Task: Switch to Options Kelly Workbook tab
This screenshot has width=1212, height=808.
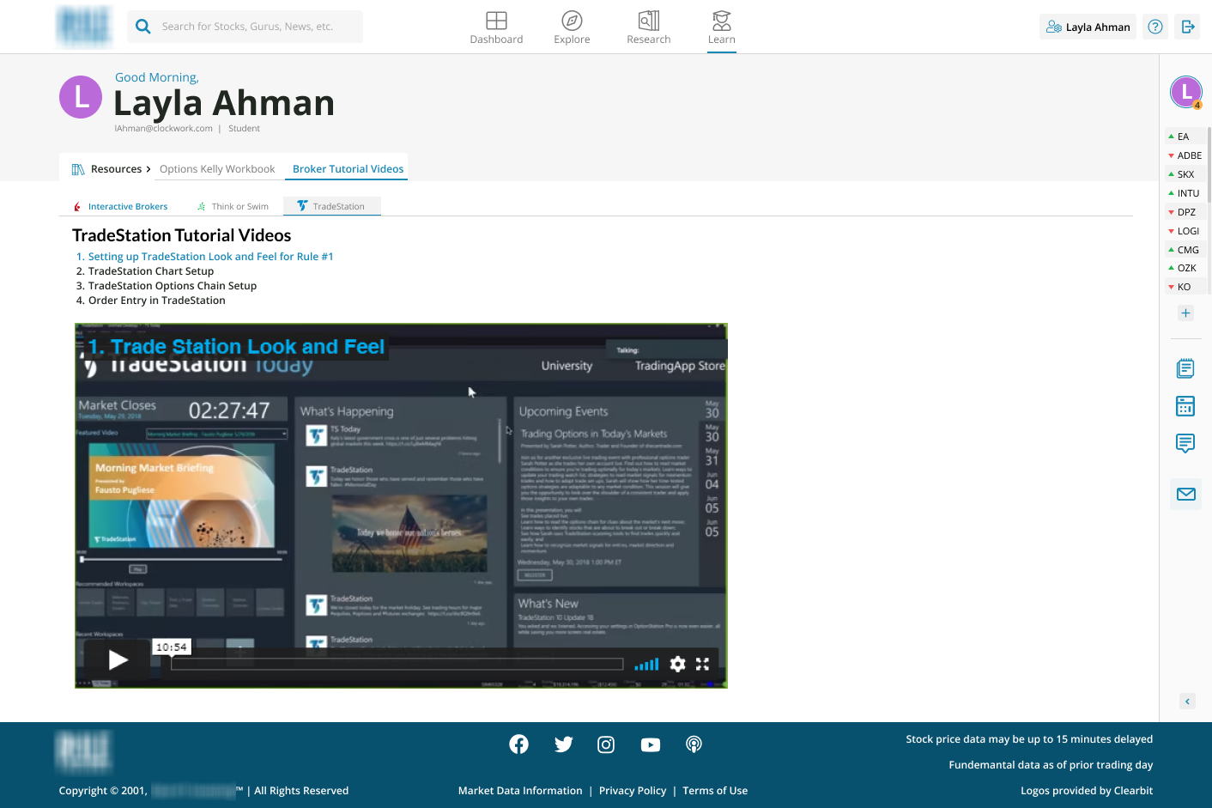Action: (x=217, y=169)
